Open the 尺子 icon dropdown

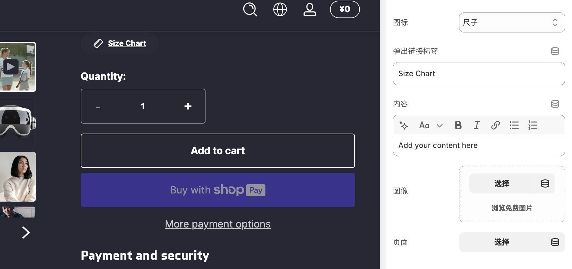click(x=512, y=22)
